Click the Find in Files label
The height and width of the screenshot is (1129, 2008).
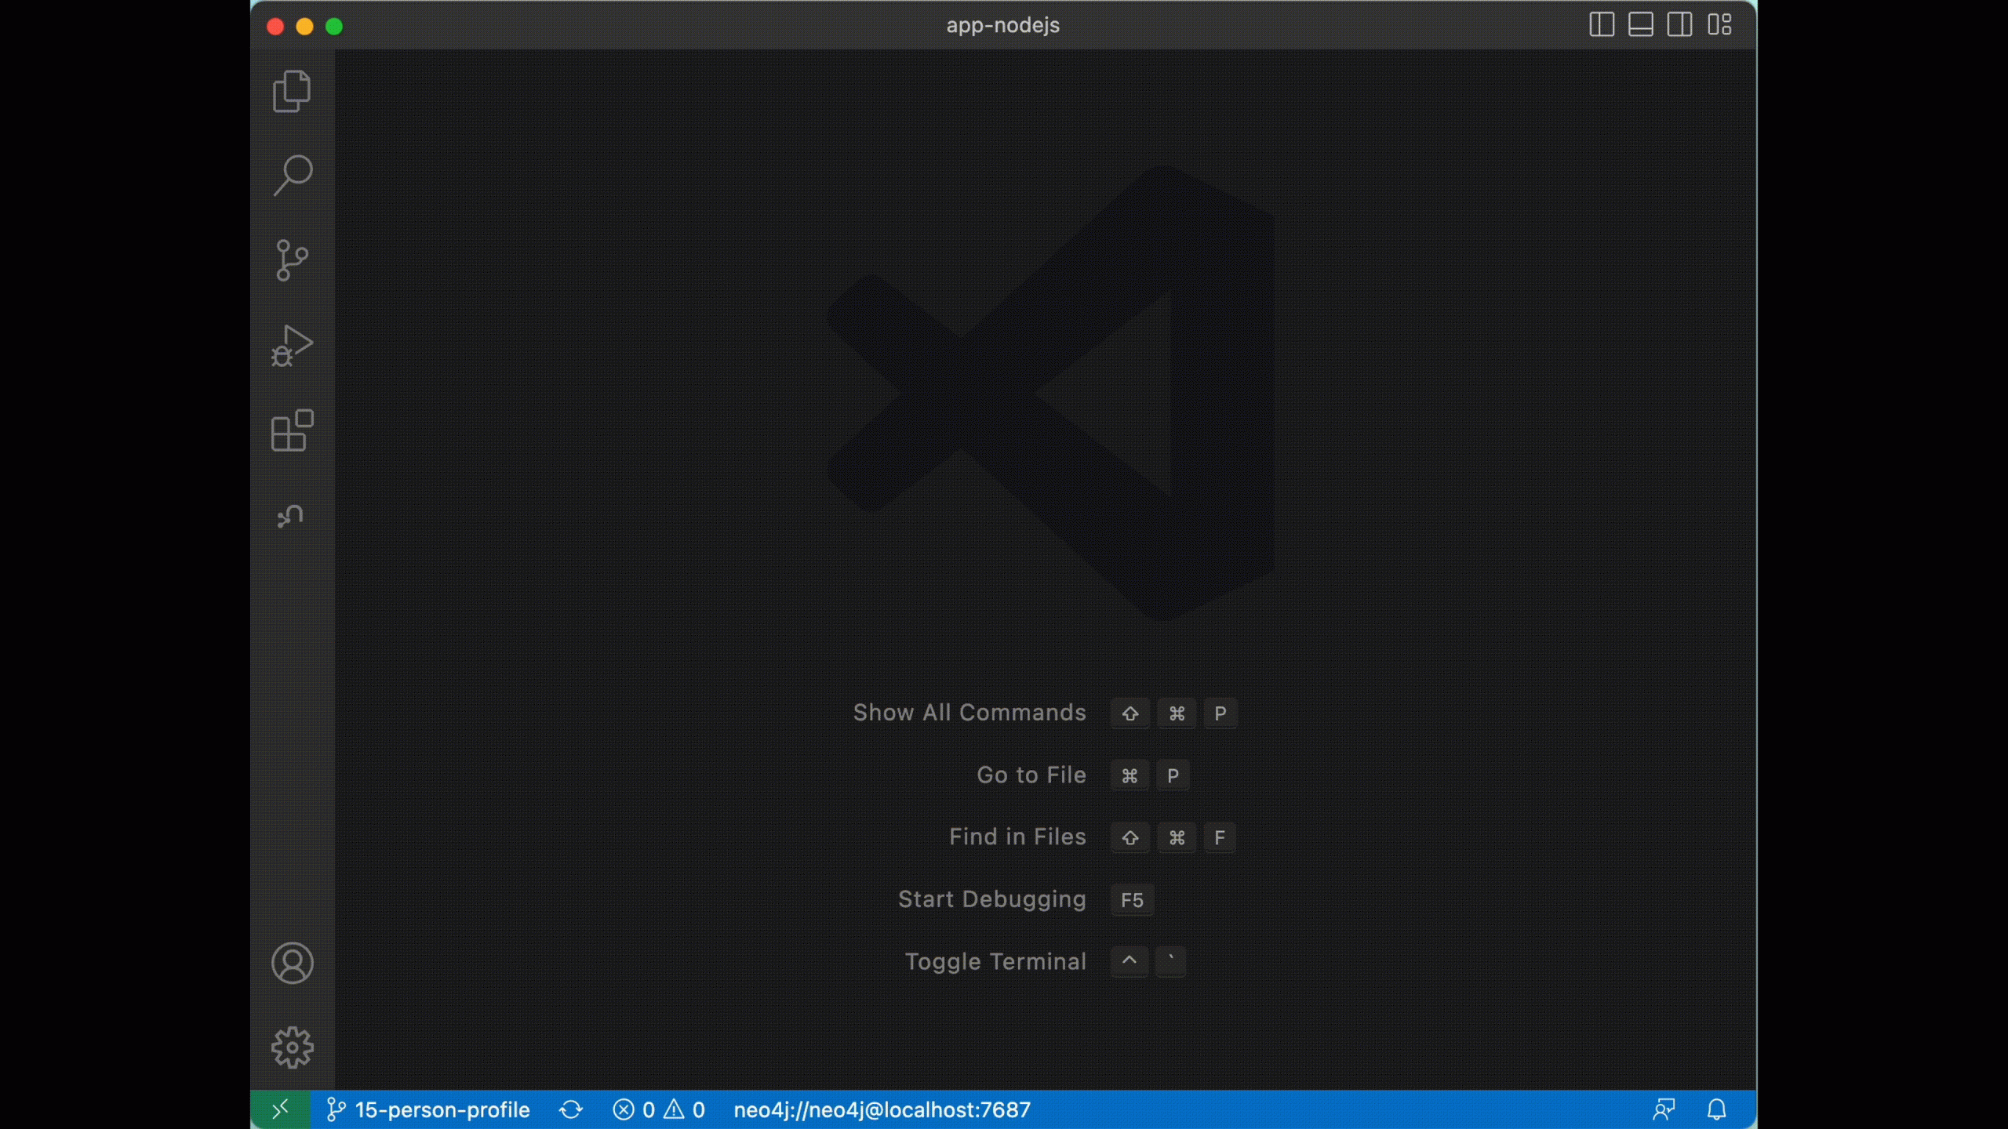1017,837
